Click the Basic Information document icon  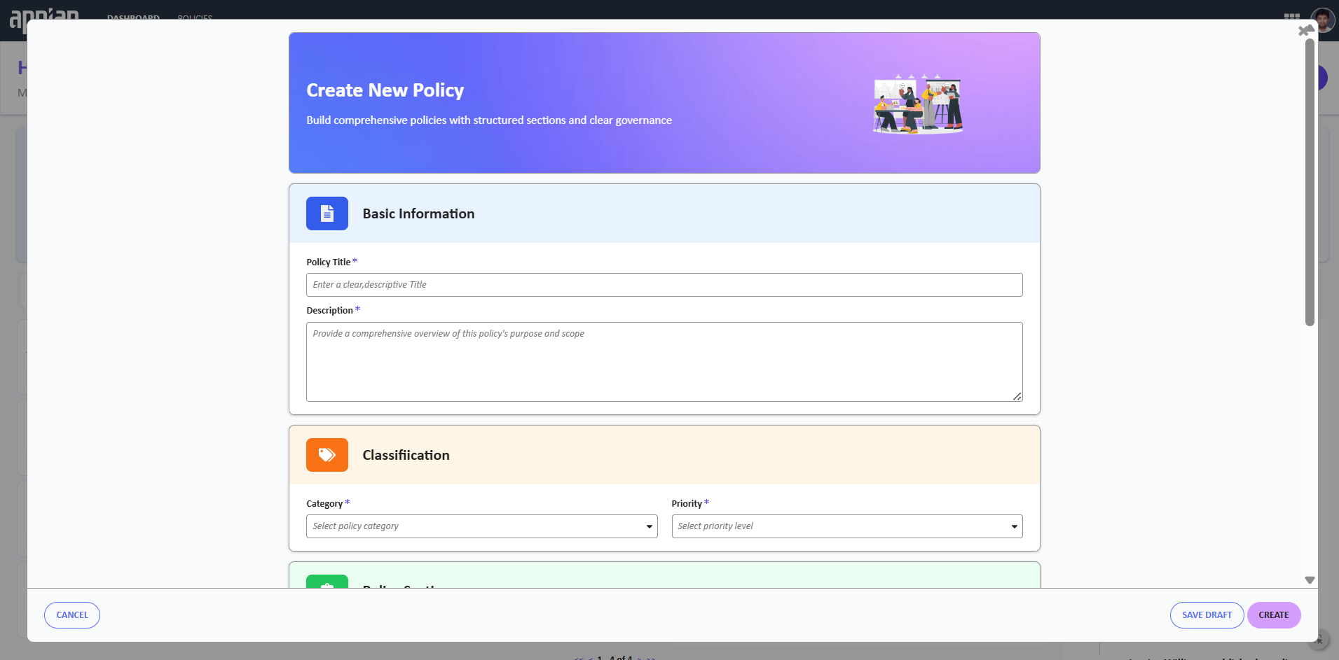[x=327, y=213]
